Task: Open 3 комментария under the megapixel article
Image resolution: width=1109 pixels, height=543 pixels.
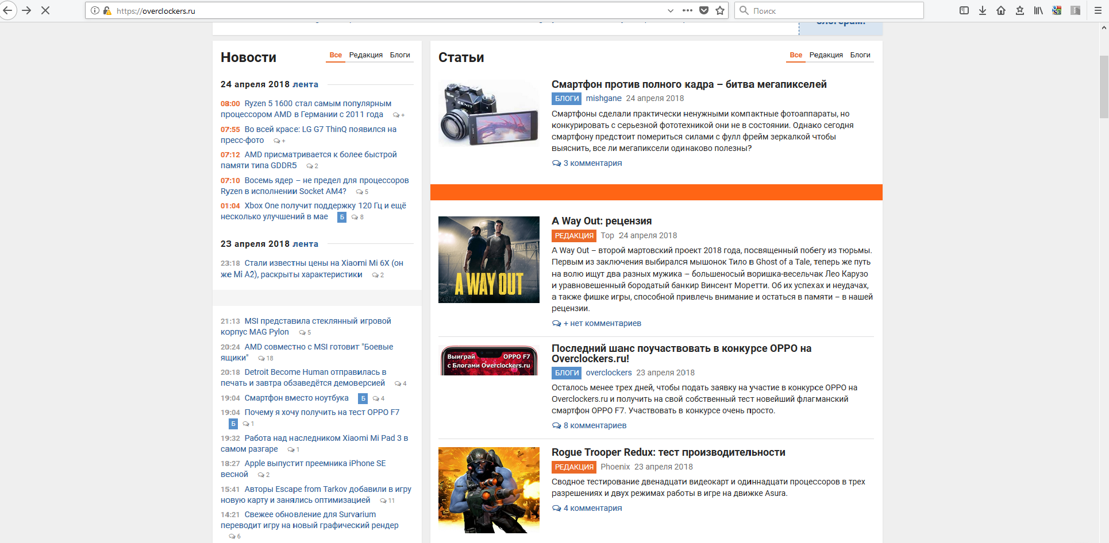Action: click(592, 163)
